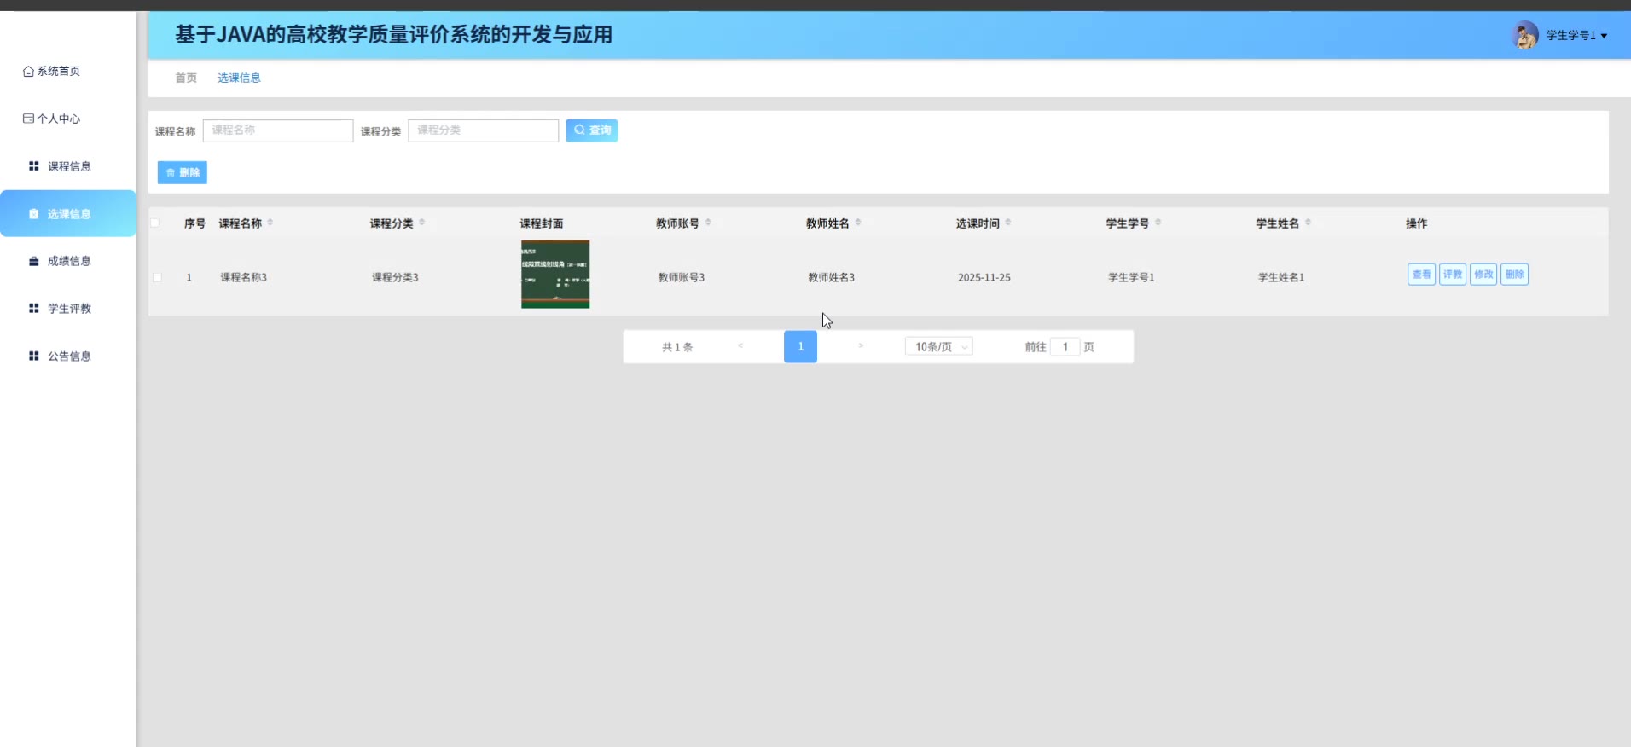Go to 首页 breadcrumb link
1631x747 pixels.
(186, 78)
